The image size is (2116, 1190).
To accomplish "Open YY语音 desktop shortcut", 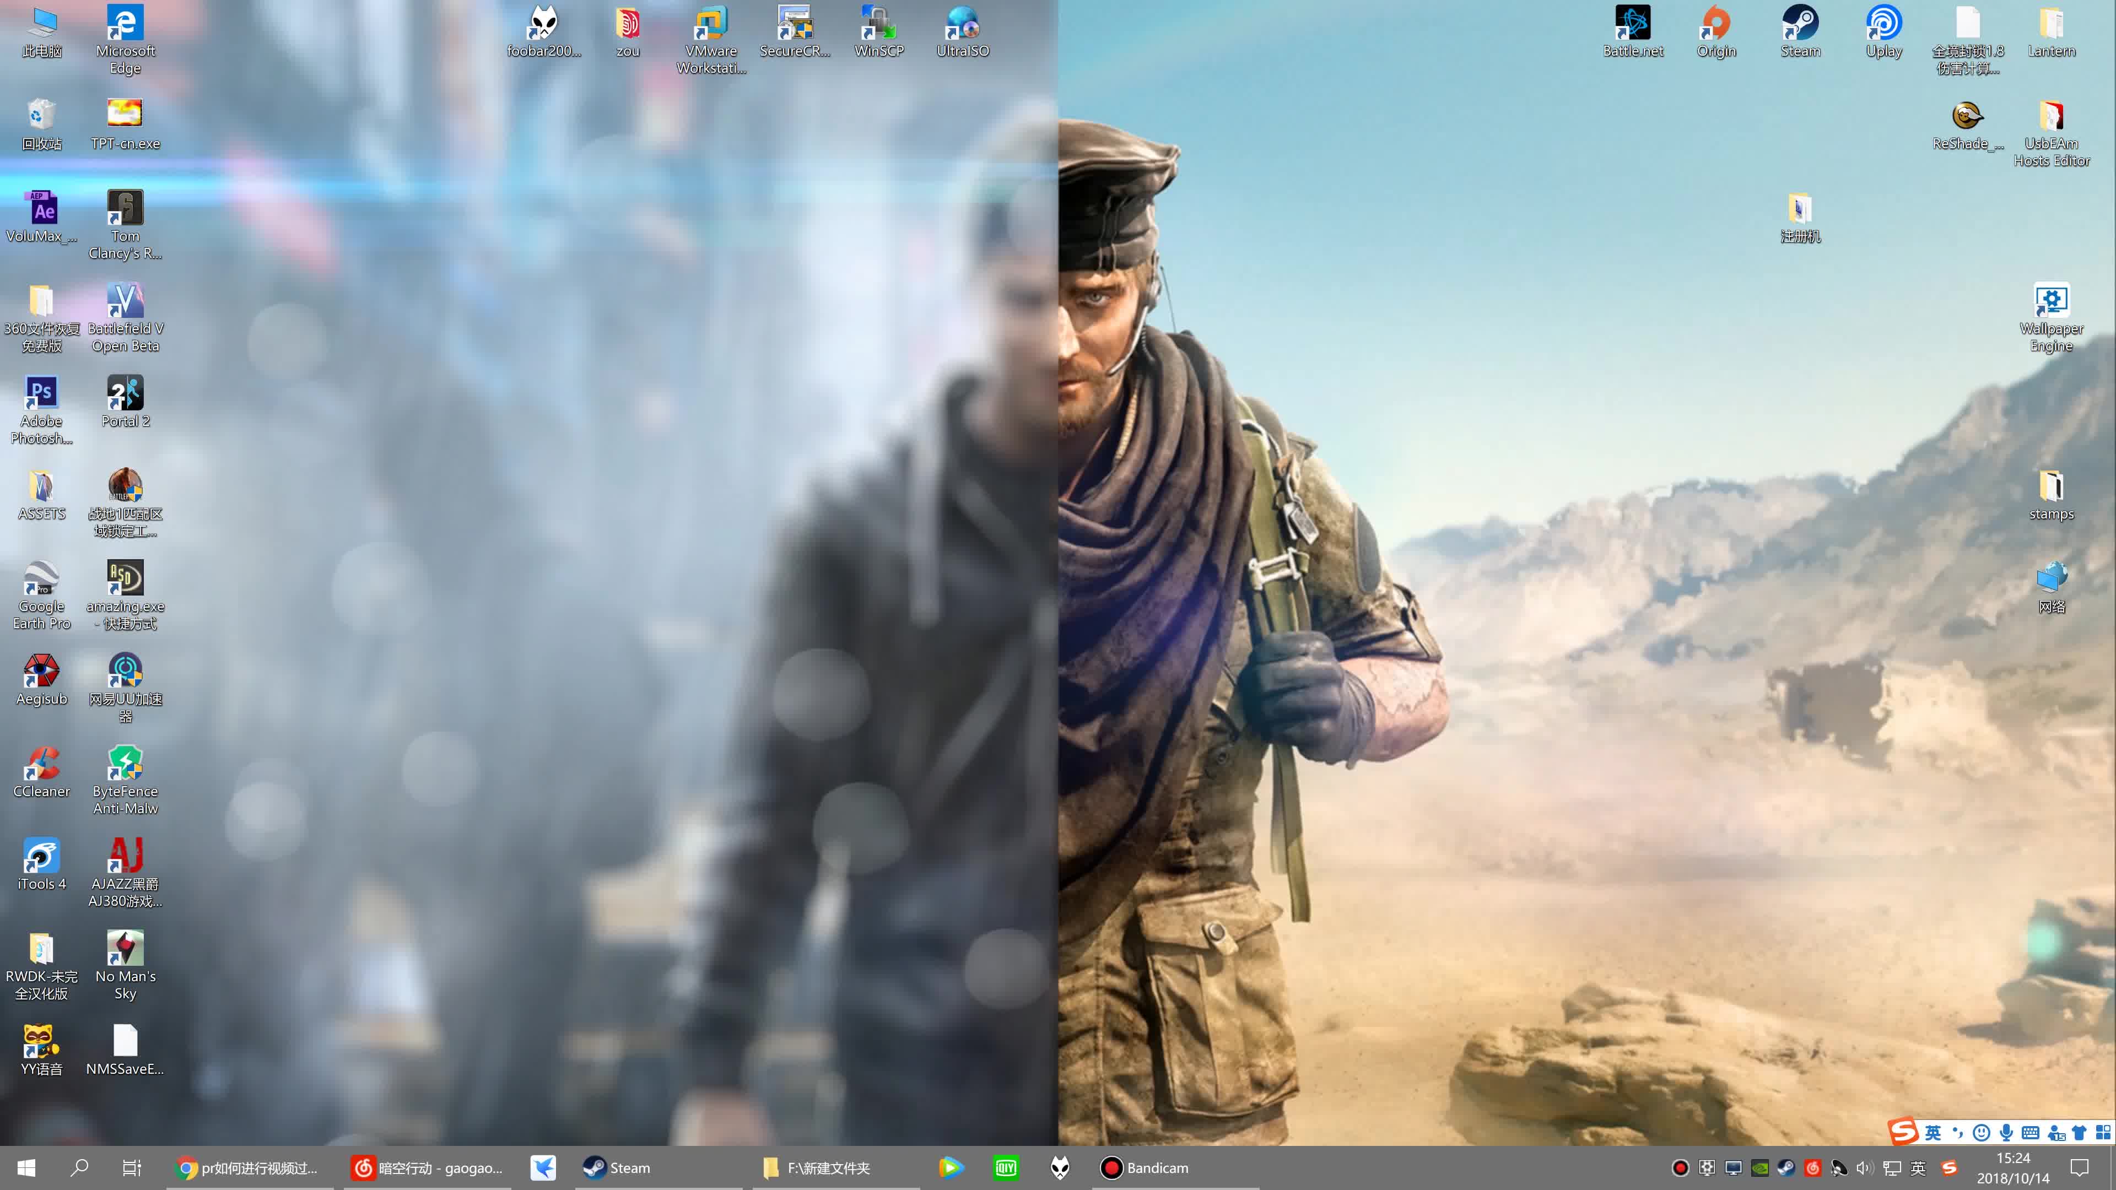I will coord(41,1050).
